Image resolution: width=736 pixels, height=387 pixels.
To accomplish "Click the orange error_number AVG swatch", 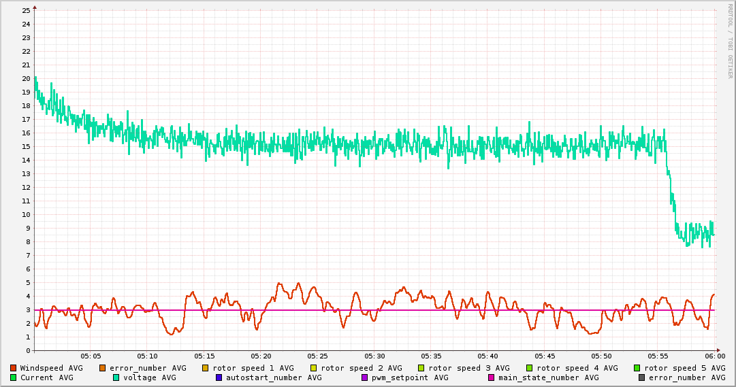I will 103,368.
